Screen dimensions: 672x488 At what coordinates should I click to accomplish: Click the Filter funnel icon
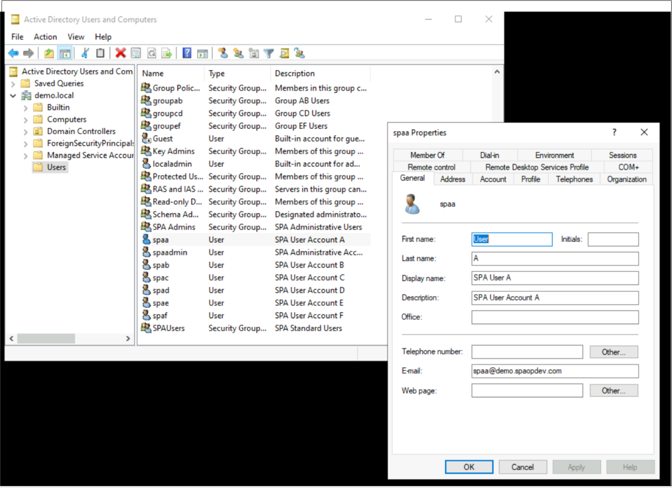(x=269, y=53)
